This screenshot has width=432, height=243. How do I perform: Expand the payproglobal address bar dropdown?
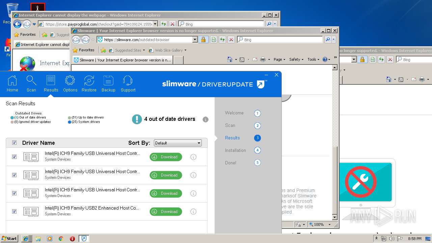pos(155,24)
